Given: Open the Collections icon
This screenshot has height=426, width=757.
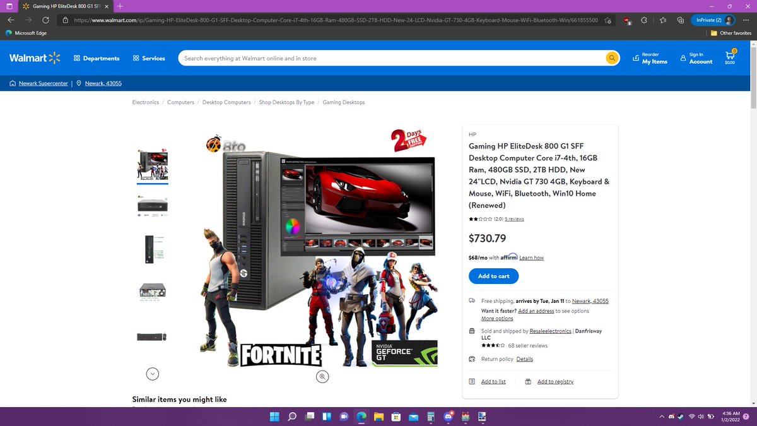Looking at the screenshot, I should pyautogui.click(x=680, y=20).
